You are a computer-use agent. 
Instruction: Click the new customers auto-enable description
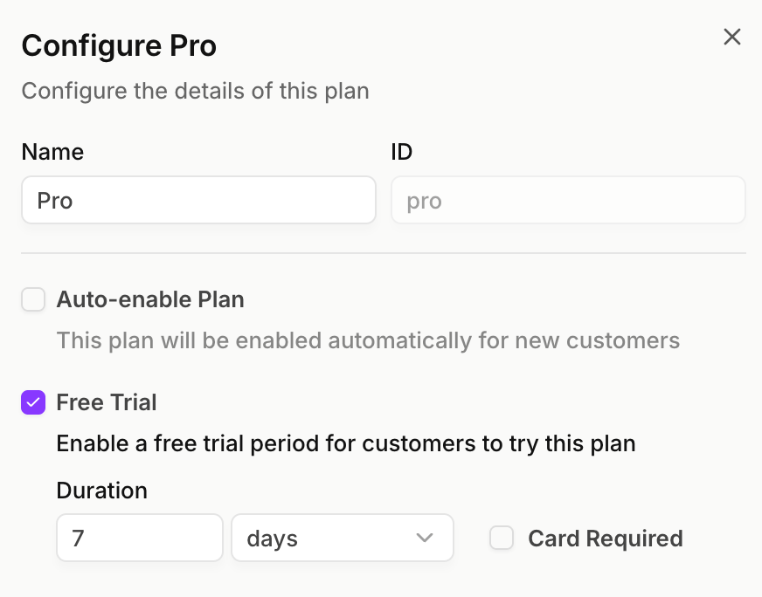click(368, 340)
